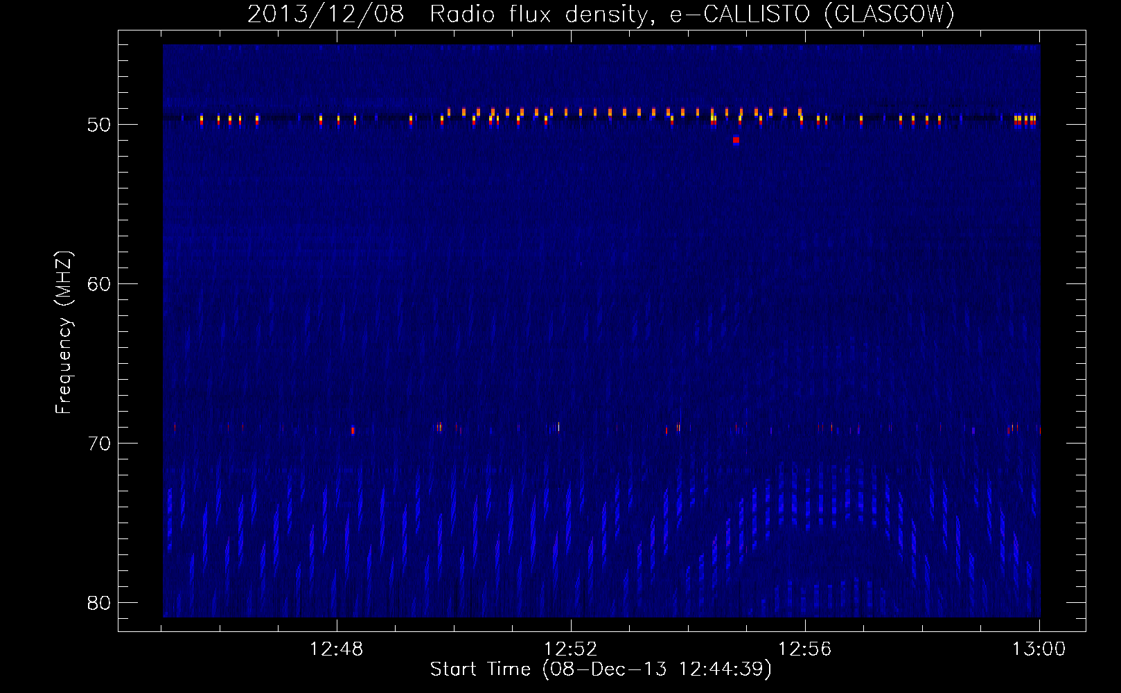Image resolution: width=1121 pixels, height=693 pixels.
Task: Click the 12:56 time tick label
Action: (804, 649)
